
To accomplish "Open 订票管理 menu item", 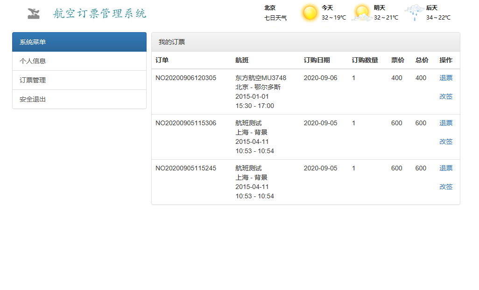I will (x=79, y=80).
